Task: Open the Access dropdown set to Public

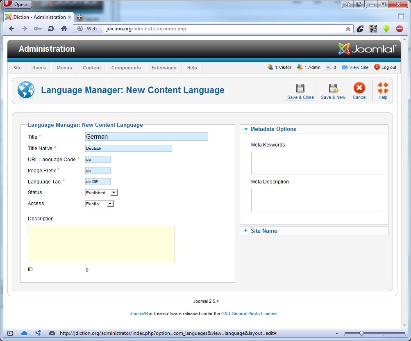Action: [99, 204]
